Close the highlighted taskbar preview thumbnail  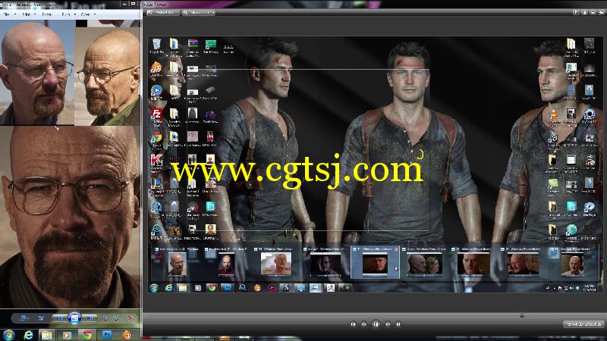click(395, 249)
